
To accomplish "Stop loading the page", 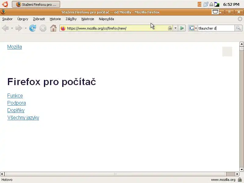I will (x=43, y=28).
